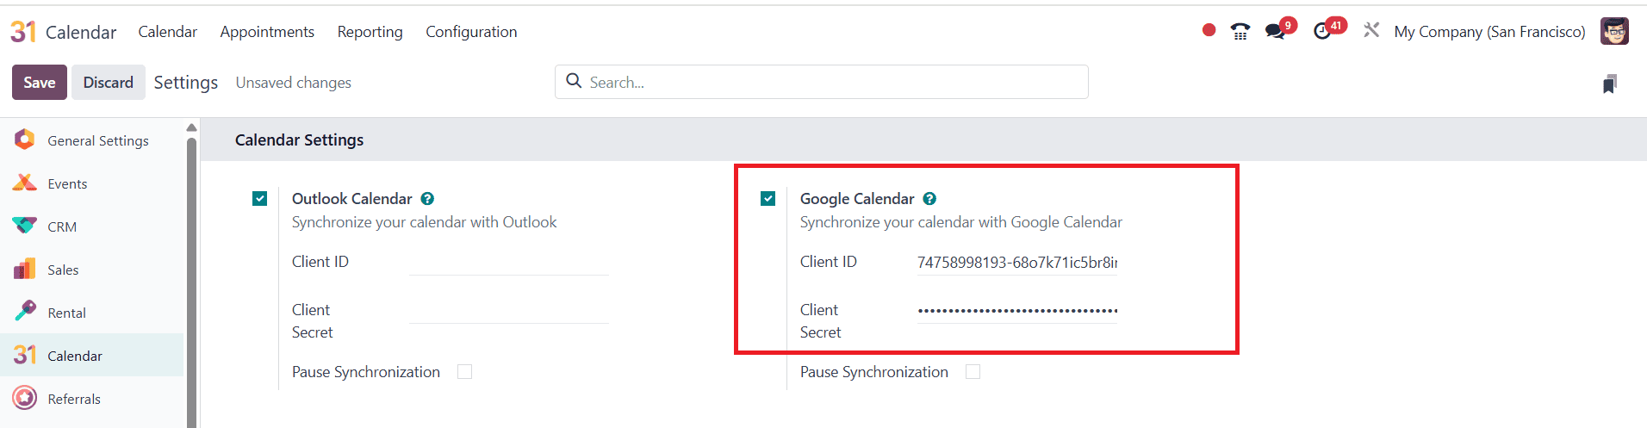Click the bookmark icon at right
Image resolution: width=1647 pixels, height=428 pixels.
click(x=1609, y=84)
